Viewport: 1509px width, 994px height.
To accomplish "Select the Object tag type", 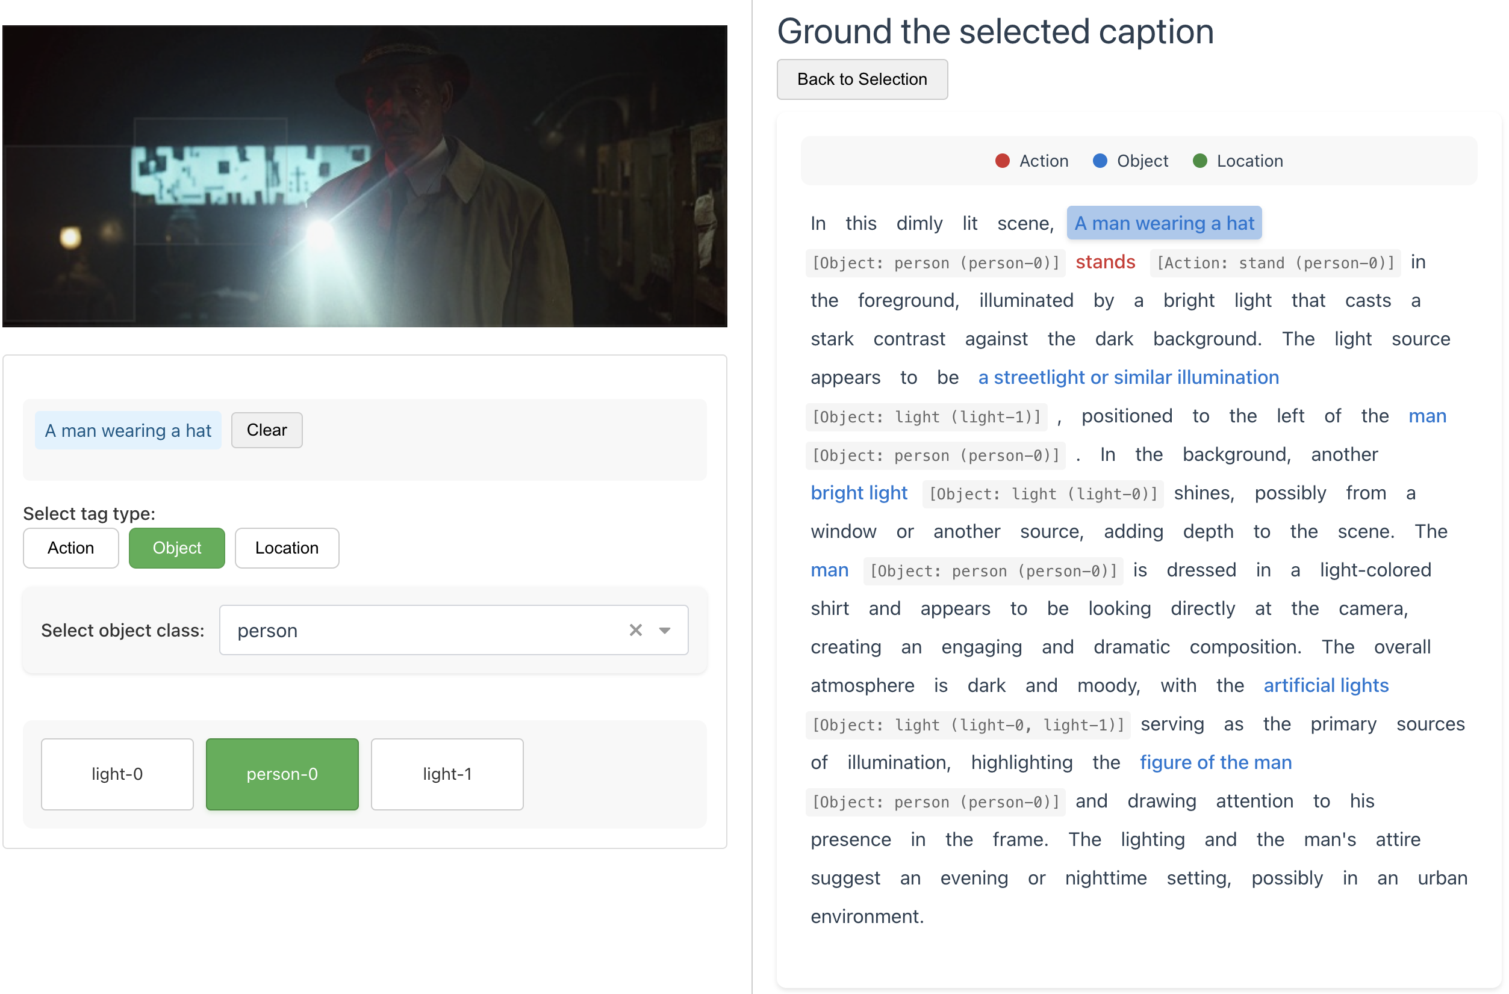I will point(176,548).
